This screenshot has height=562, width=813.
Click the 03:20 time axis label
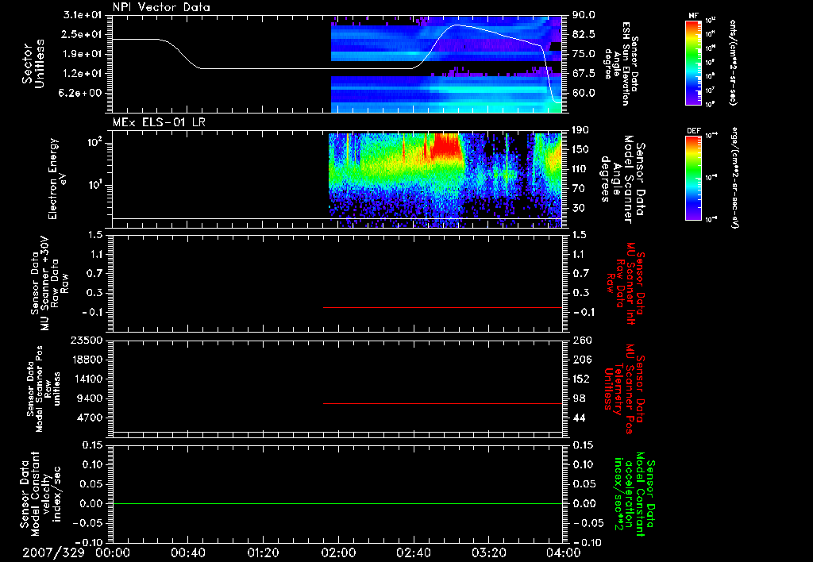coord(488,552)
